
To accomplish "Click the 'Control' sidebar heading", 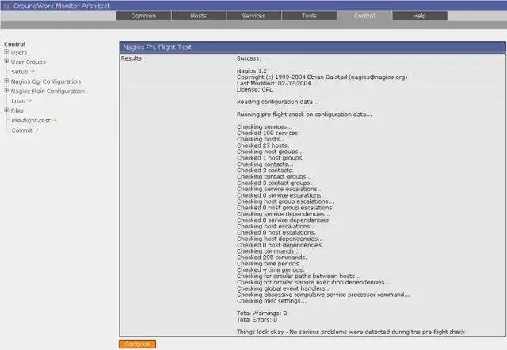I will (x=15, y=44).
